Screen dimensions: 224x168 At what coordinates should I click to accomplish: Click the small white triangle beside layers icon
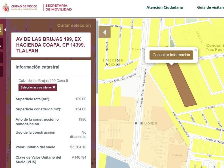(x=5, y=30)
